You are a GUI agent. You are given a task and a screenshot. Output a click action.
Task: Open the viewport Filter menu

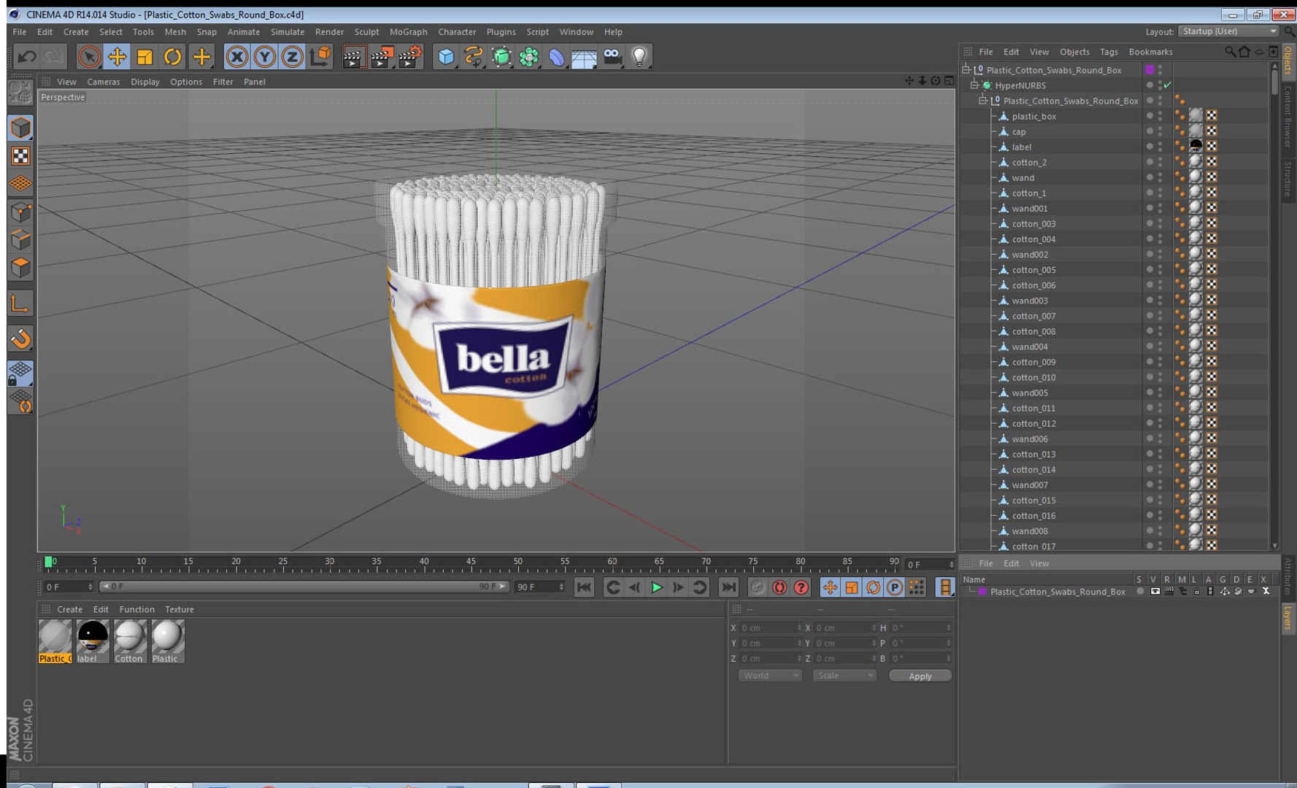click(x=223, y=82)
